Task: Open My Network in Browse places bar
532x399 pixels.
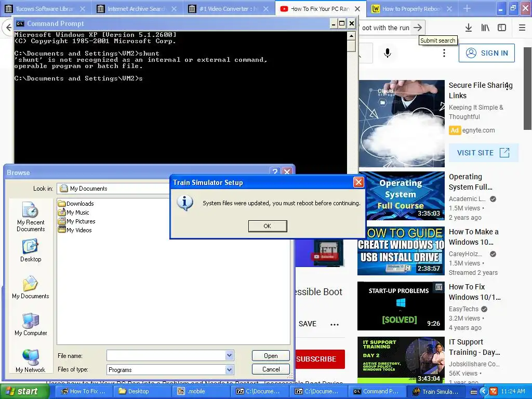Action: pyautogui.click(x=31, y=361)
